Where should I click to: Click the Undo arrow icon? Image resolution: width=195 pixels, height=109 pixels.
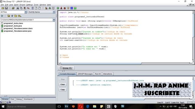pos(28,8)
